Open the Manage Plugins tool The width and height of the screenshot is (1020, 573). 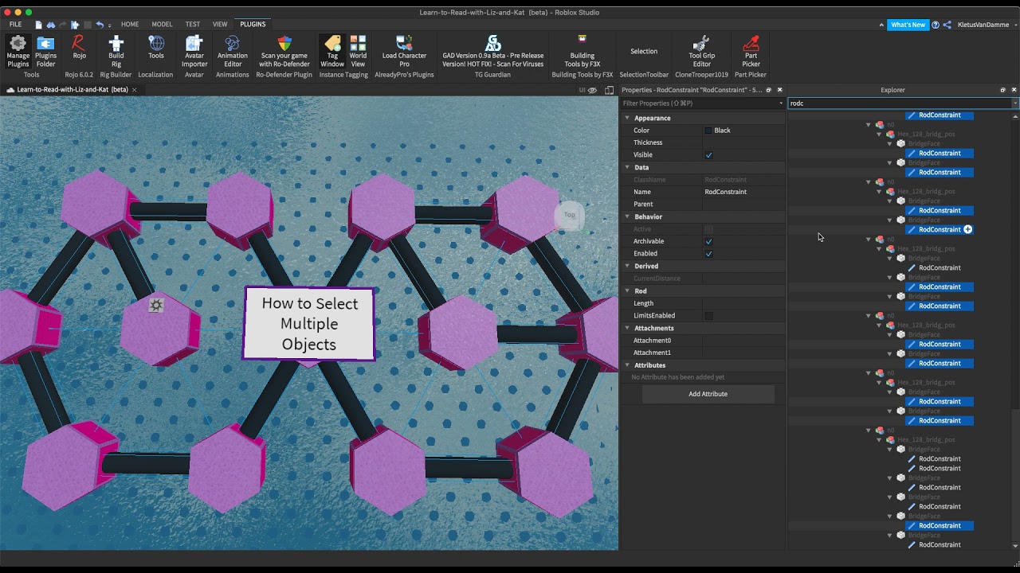tap(18, 51)
